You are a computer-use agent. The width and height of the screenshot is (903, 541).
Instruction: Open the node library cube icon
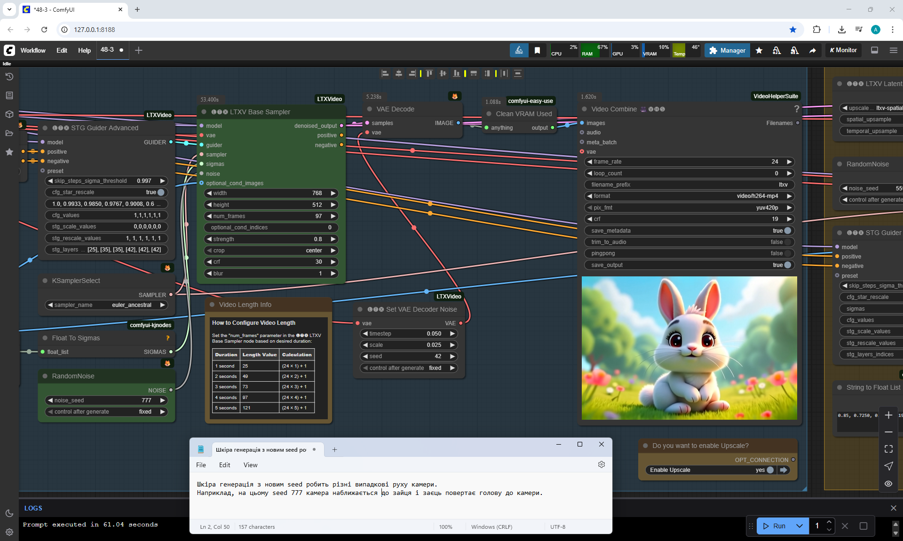coord(9,114)
